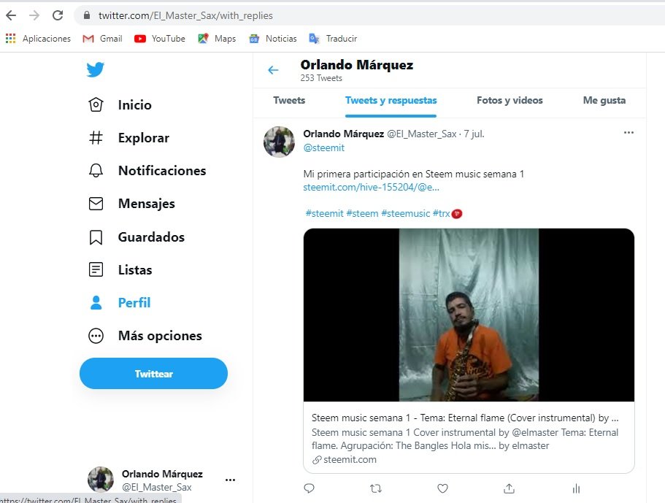The image size is (665, 503).
Task: Click Orlando Márquez name in the tweet header
Action: [x=344, y=134]
